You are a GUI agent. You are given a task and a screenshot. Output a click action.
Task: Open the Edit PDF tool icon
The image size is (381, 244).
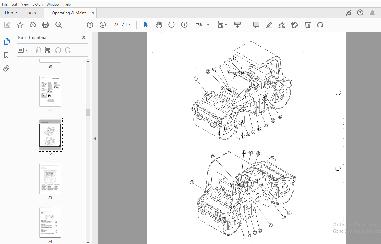coord(294,25)
